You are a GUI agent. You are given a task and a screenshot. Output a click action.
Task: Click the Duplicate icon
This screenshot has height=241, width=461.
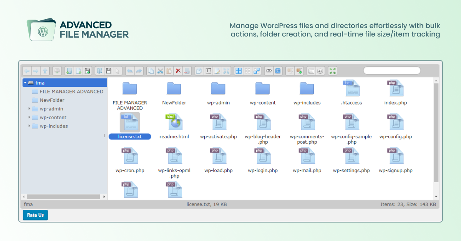point(199,71)
